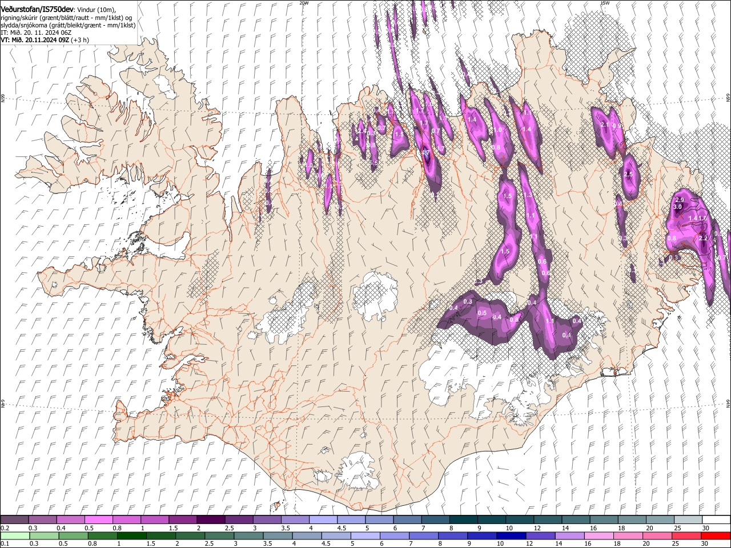Screen dimensions: 731x548
Task: Click the 2.2 precipitation value on the map
Action: pyautogui.click(x=703, y=238)
